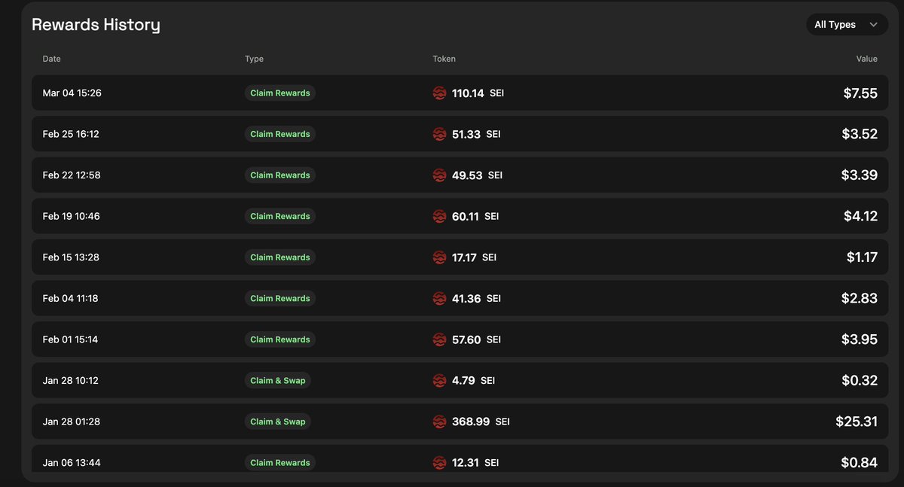The image size is (904, 487).
Task: Click SEI token icon beside 368.99
Action: pyautogui.click(x=440, y=422)
